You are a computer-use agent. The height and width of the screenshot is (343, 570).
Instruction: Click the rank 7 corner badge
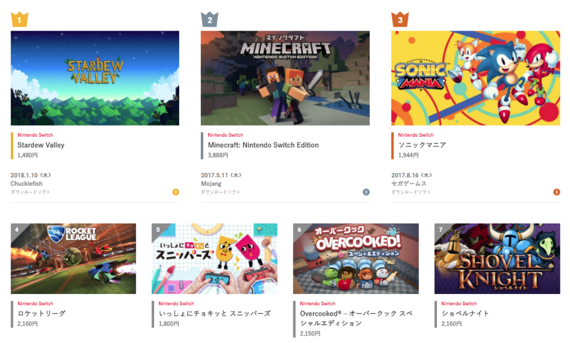click(x=441, y=230)
